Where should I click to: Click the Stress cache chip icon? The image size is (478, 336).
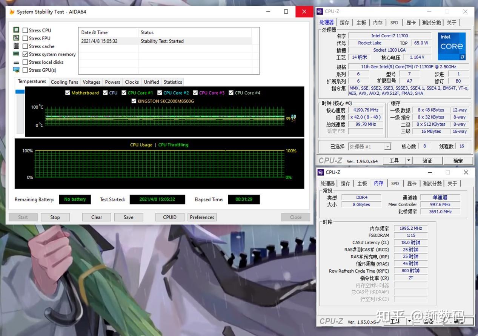[16, 46]
